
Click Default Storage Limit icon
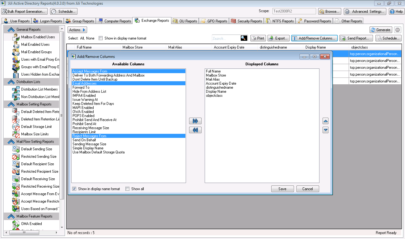[x=16, y=127]
